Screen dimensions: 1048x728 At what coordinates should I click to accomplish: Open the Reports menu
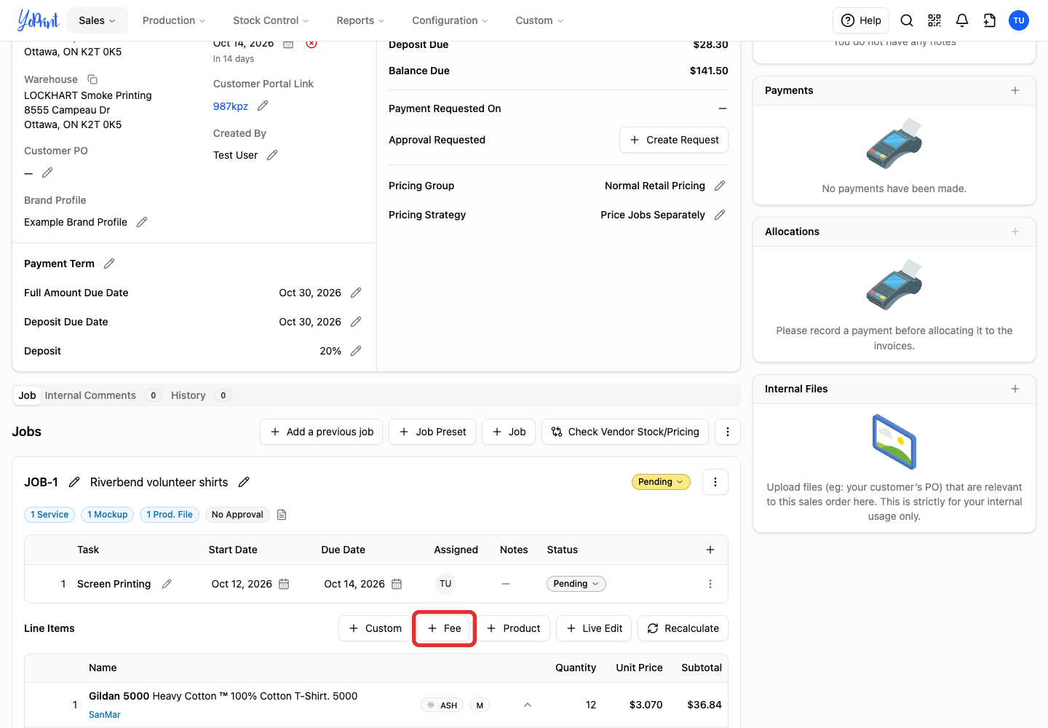pyautogui.click(x=360, y=20)
